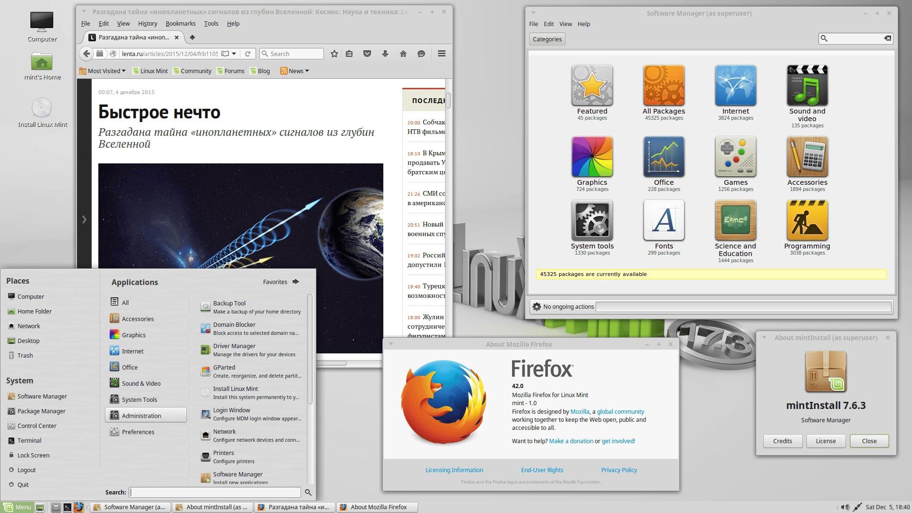
Task: Switch to Favorites view in the menu
Action: tap(281, 282)
